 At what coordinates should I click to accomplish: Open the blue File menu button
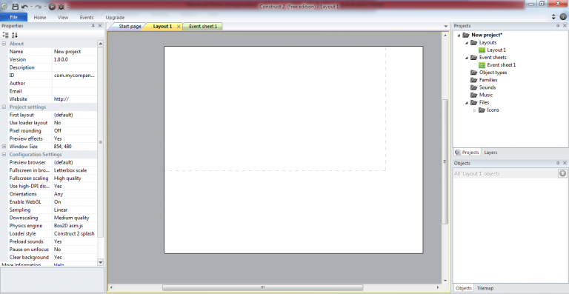[14, 17]
